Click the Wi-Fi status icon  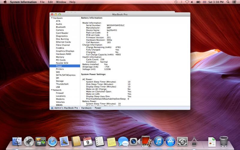click(187, 2)
